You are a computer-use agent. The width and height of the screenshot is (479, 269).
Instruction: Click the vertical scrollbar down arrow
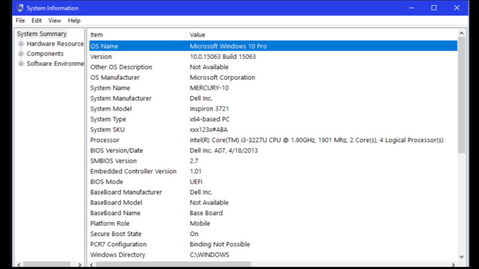pos(462,256)
